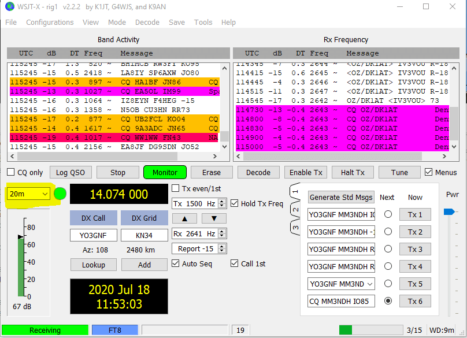
Task: Open the Tools menu
Action: coord(203,23)
